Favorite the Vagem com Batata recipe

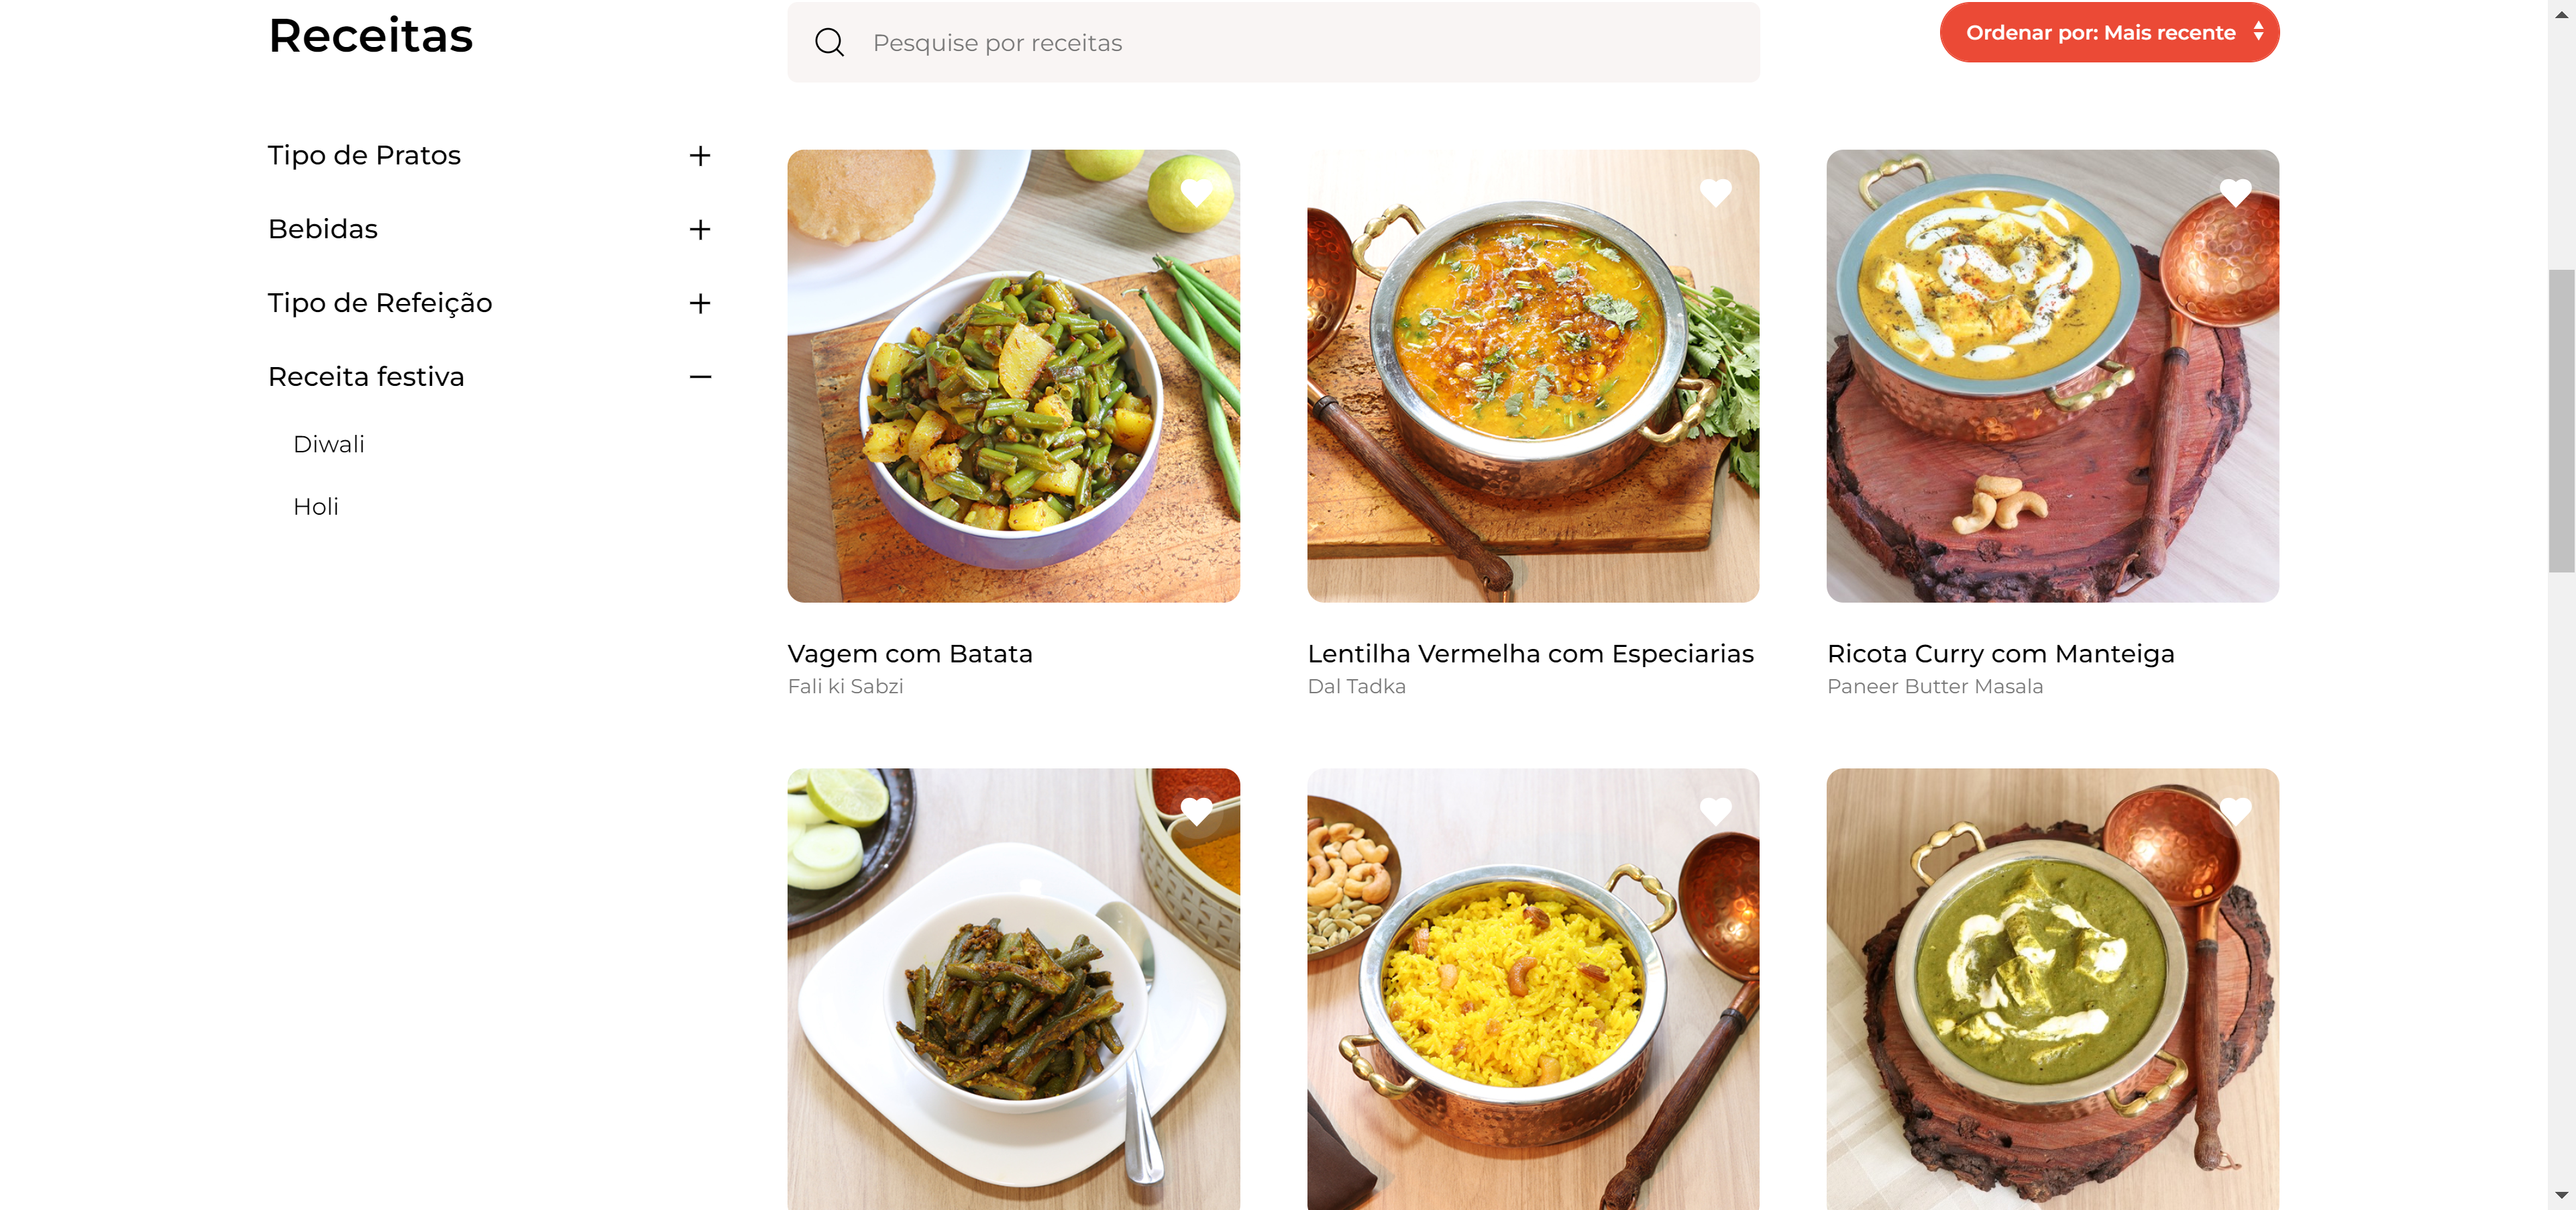(x=1196, y=192)
